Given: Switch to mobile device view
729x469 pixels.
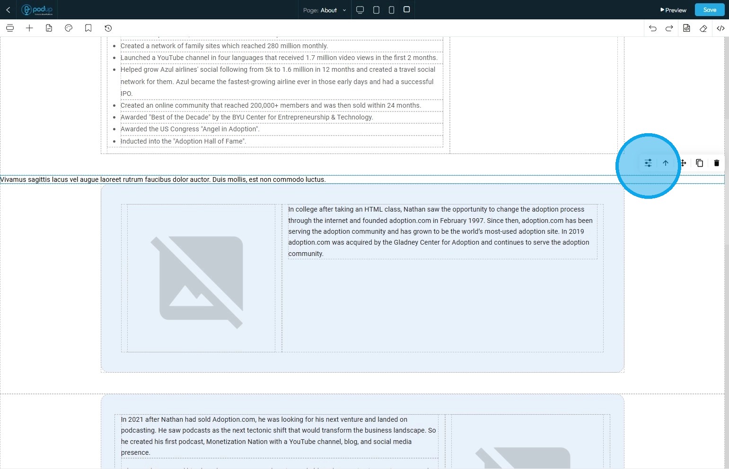Looking at the screenshot, I should pos(391,10).
